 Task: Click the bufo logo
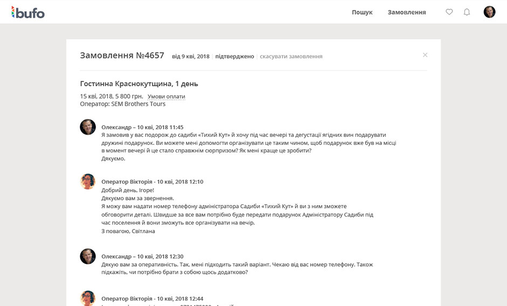(x=28, y=12)
